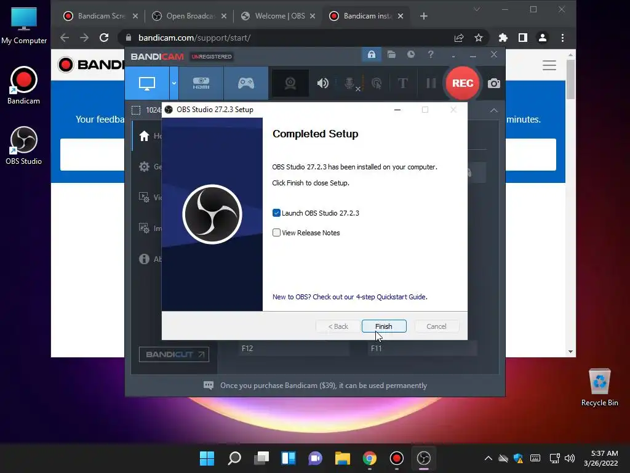The image size is (630, 473).
Task: Open Bandicam Home sidebar tab
Action: coord(147,136)
